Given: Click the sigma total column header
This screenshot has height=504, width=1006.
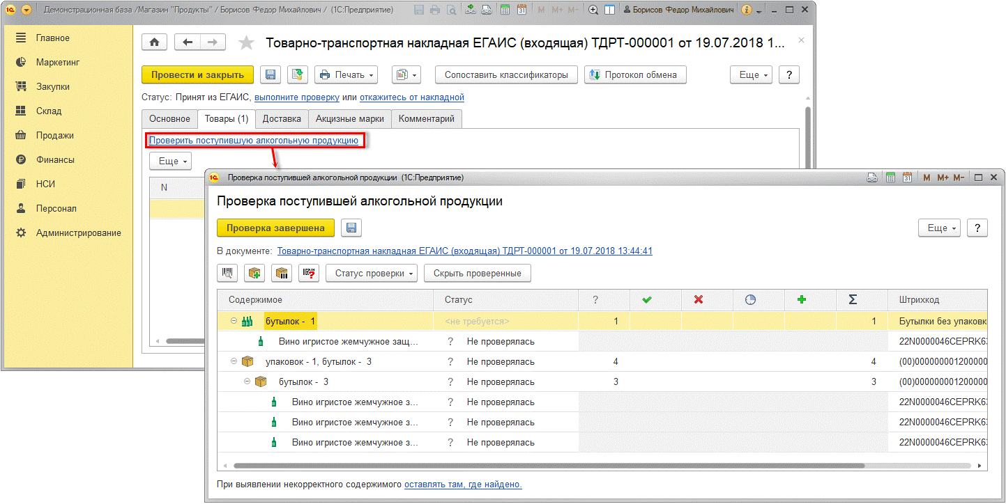Looking at the screenshot, I should (853, 299).
